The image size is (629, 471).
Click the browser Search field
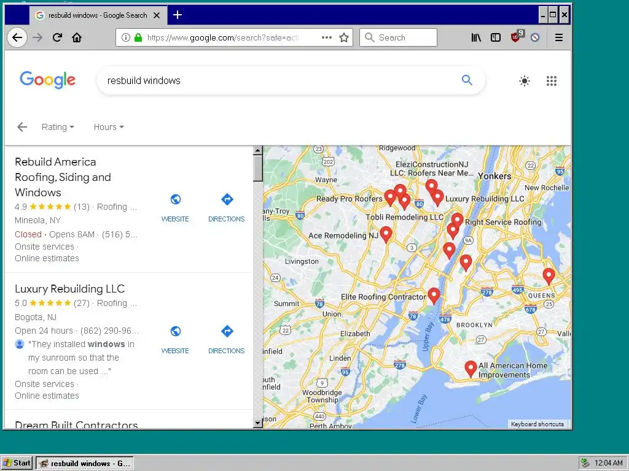[x=398, y=37]
